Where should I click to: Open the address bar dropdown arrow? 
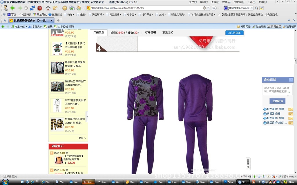[x=208, y=8]
